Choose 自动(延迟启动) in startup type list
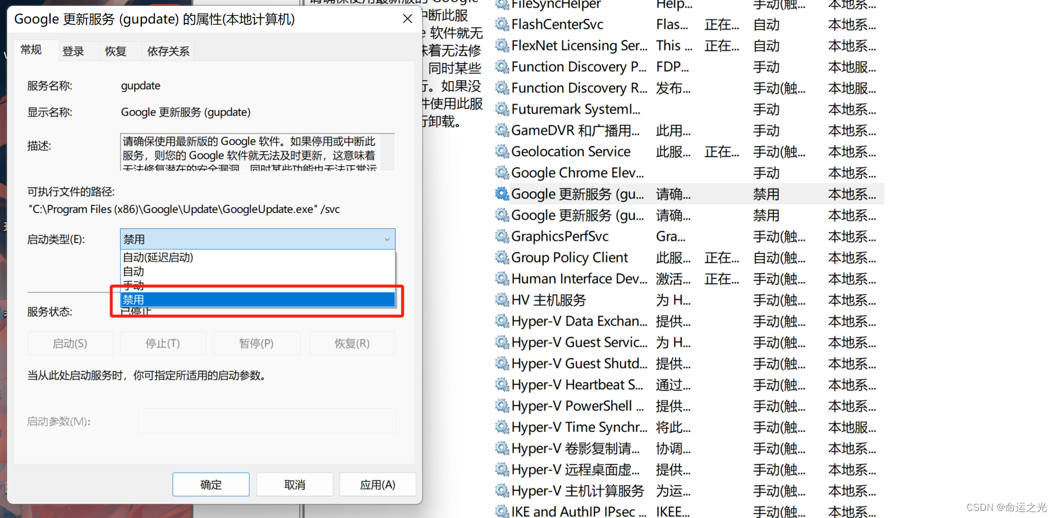Viewport: 1056px width, 518px height. tap(258, 257)
